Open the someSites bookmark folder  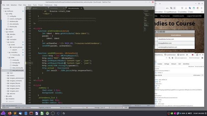(x=182, y=12)
